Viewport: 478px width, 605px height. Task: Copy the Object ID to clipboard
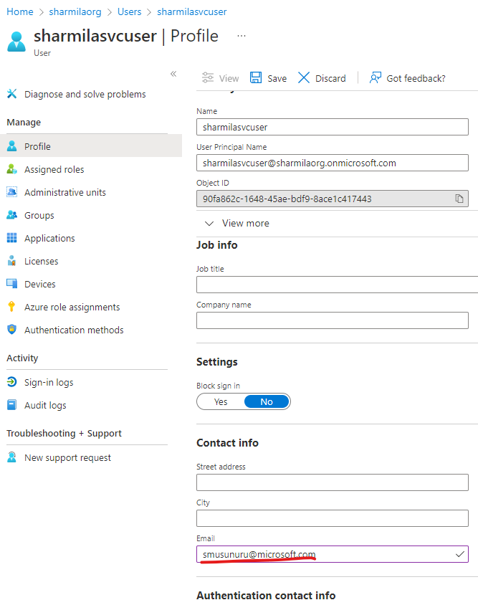point(459,199)
